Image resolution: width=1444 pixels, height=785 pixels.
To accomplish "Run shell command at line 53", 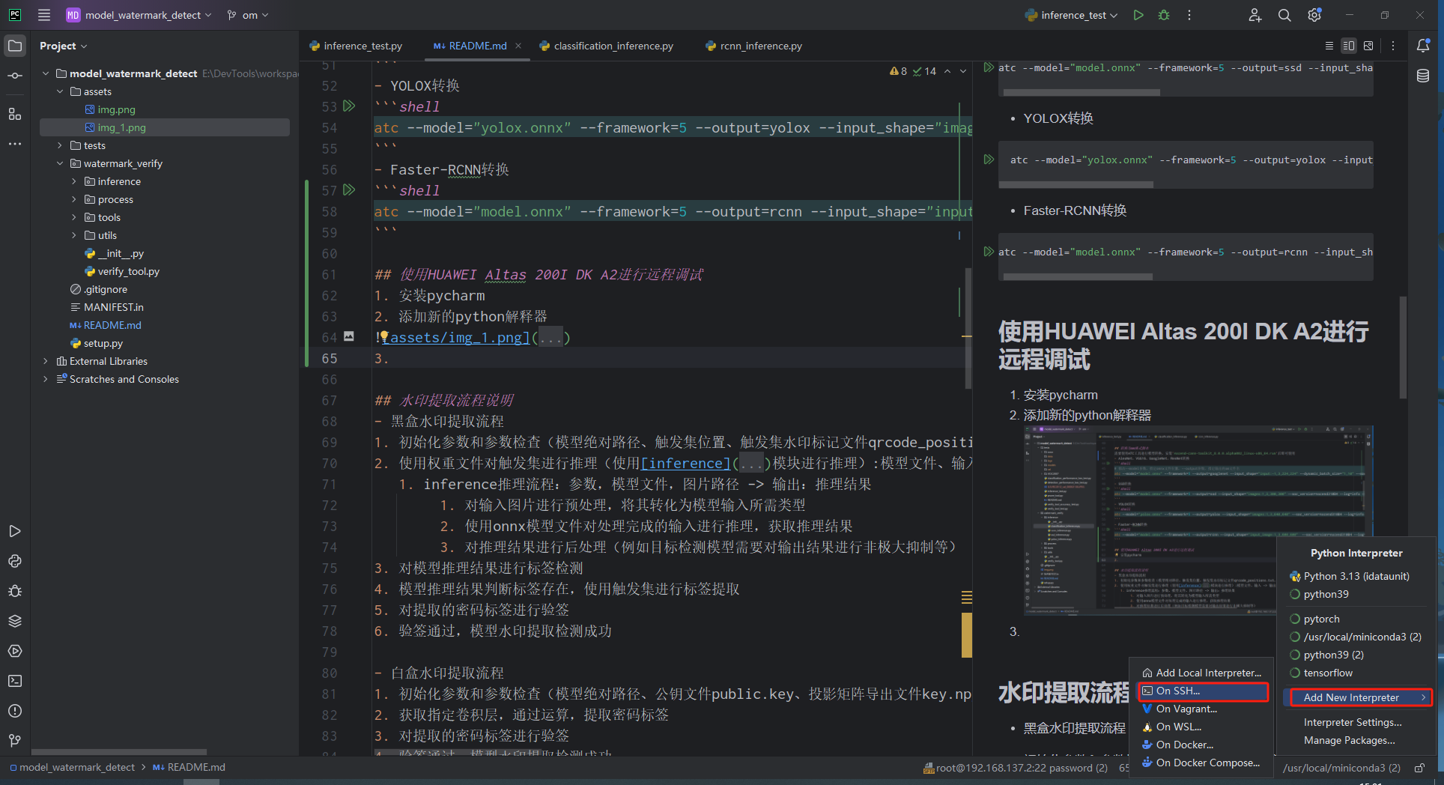I will click(x=349, y=106).
